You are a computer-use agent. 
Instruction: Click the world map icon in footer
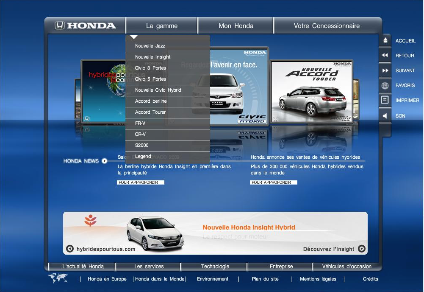point(58,278)
